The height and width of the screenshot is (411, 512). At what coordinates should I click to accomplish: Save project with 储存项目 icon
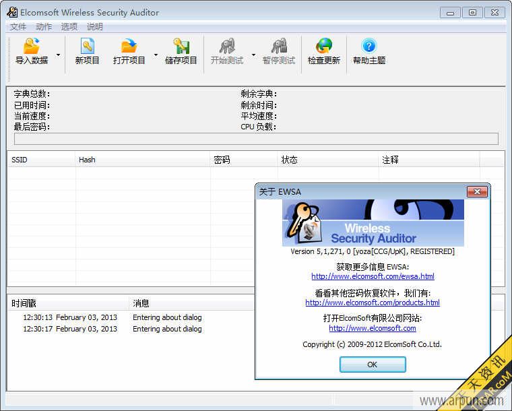181,46
